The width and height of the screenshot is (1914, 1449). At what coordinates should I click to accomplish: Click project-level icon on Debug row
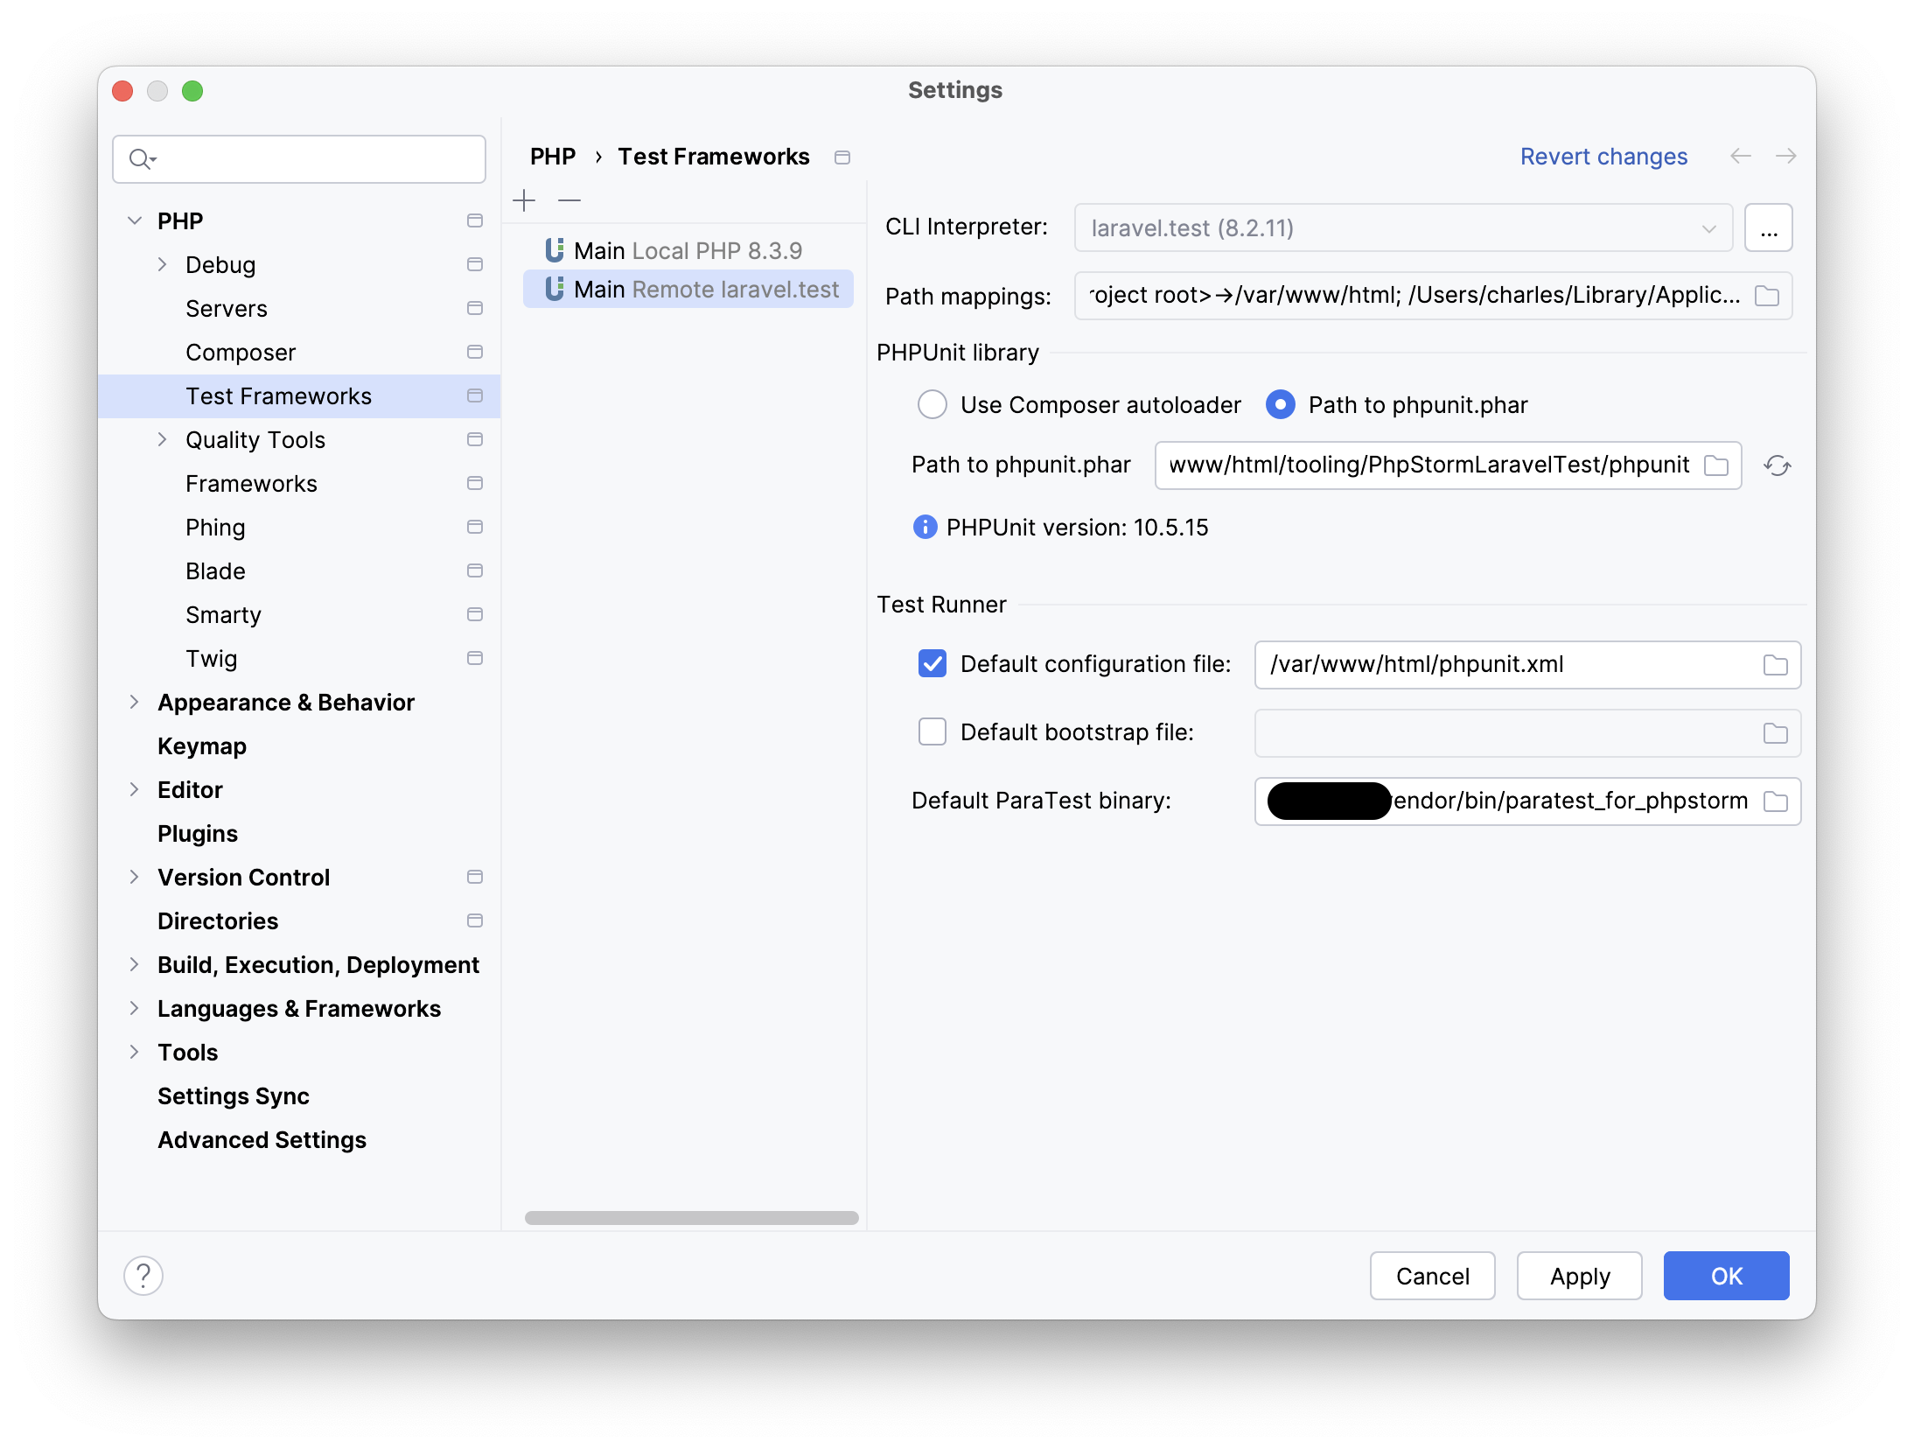(x=475, y=264)
